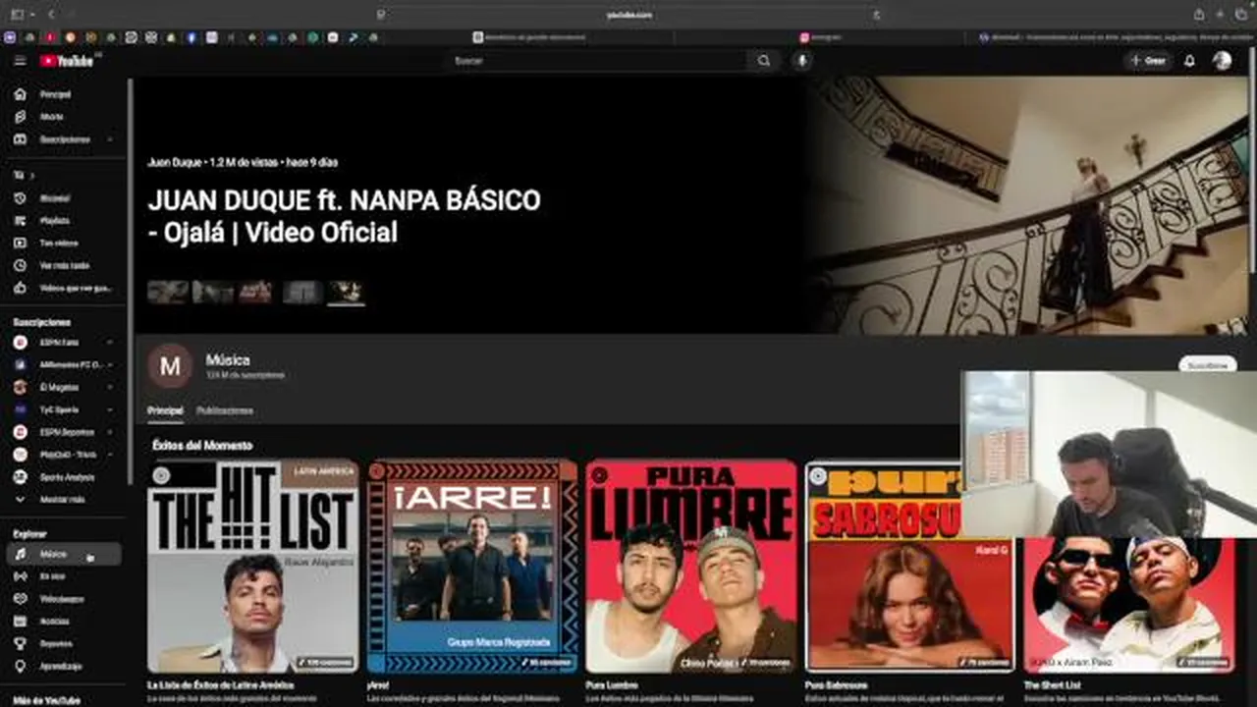Start voice search with the microphone
The height and width of the screenshot is (707, 1257).
(802, 61)
